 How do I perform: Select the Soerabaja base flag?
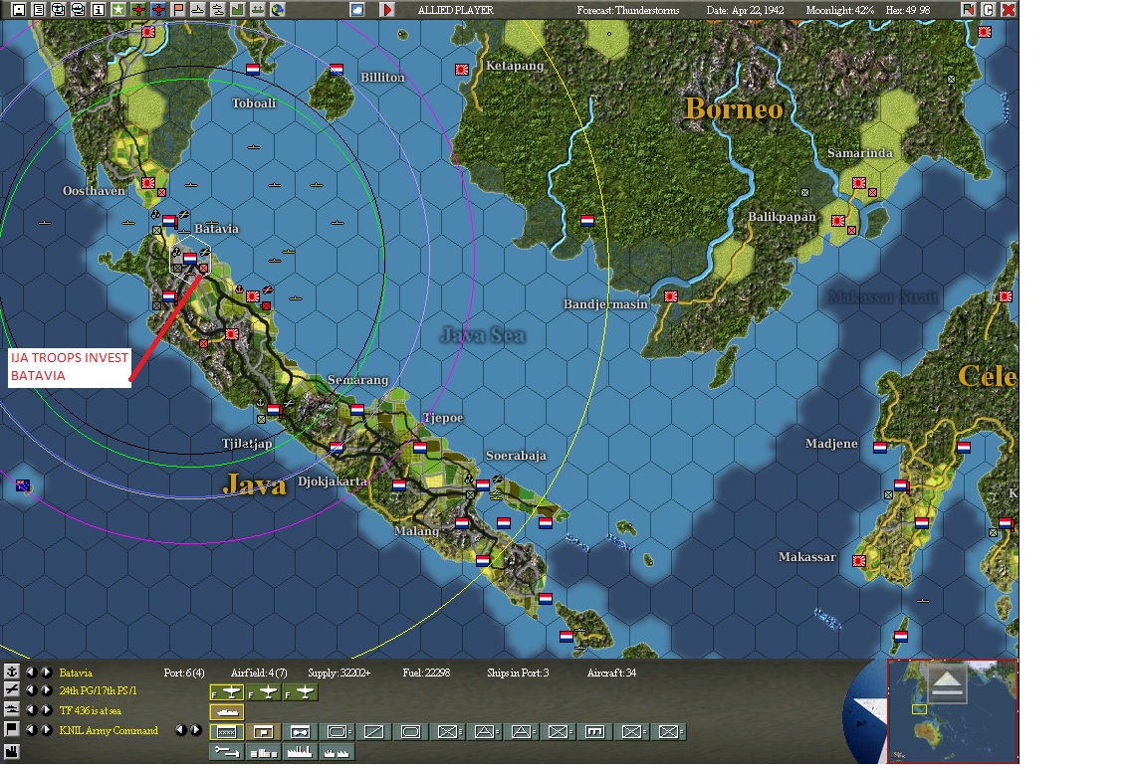tap(483, 484)
